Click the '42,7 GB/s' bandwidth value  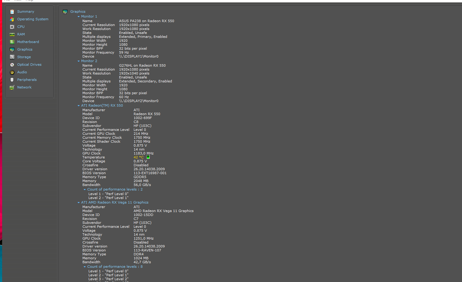142,262
